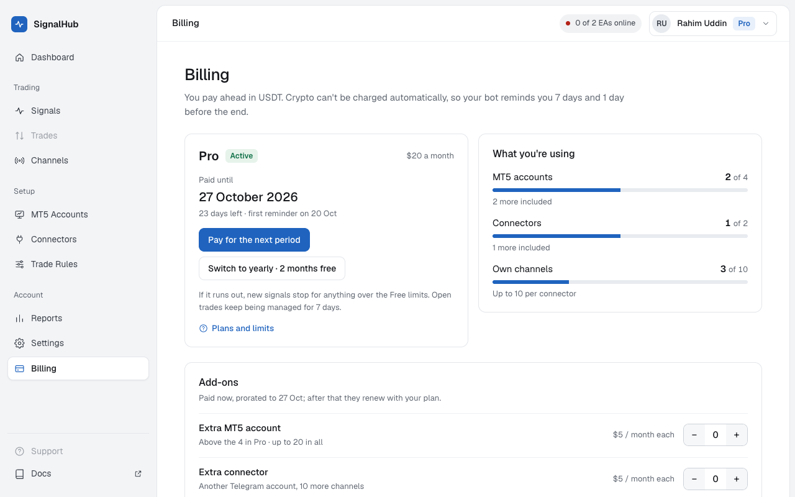Image resolution: width=795 pixels, height=497 pixels.
Task: Click the Docs book icon
Action: pyautogui.click(x=19, y=473)
